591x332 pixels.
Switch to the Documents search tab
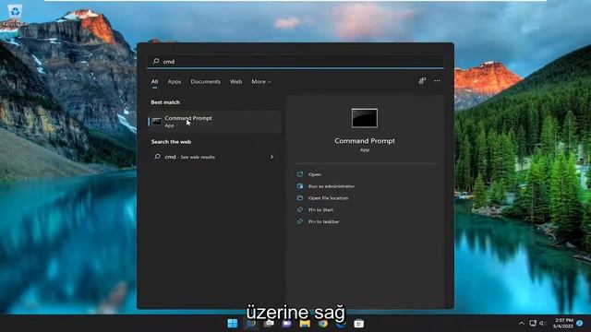click(x=205, y=82)
